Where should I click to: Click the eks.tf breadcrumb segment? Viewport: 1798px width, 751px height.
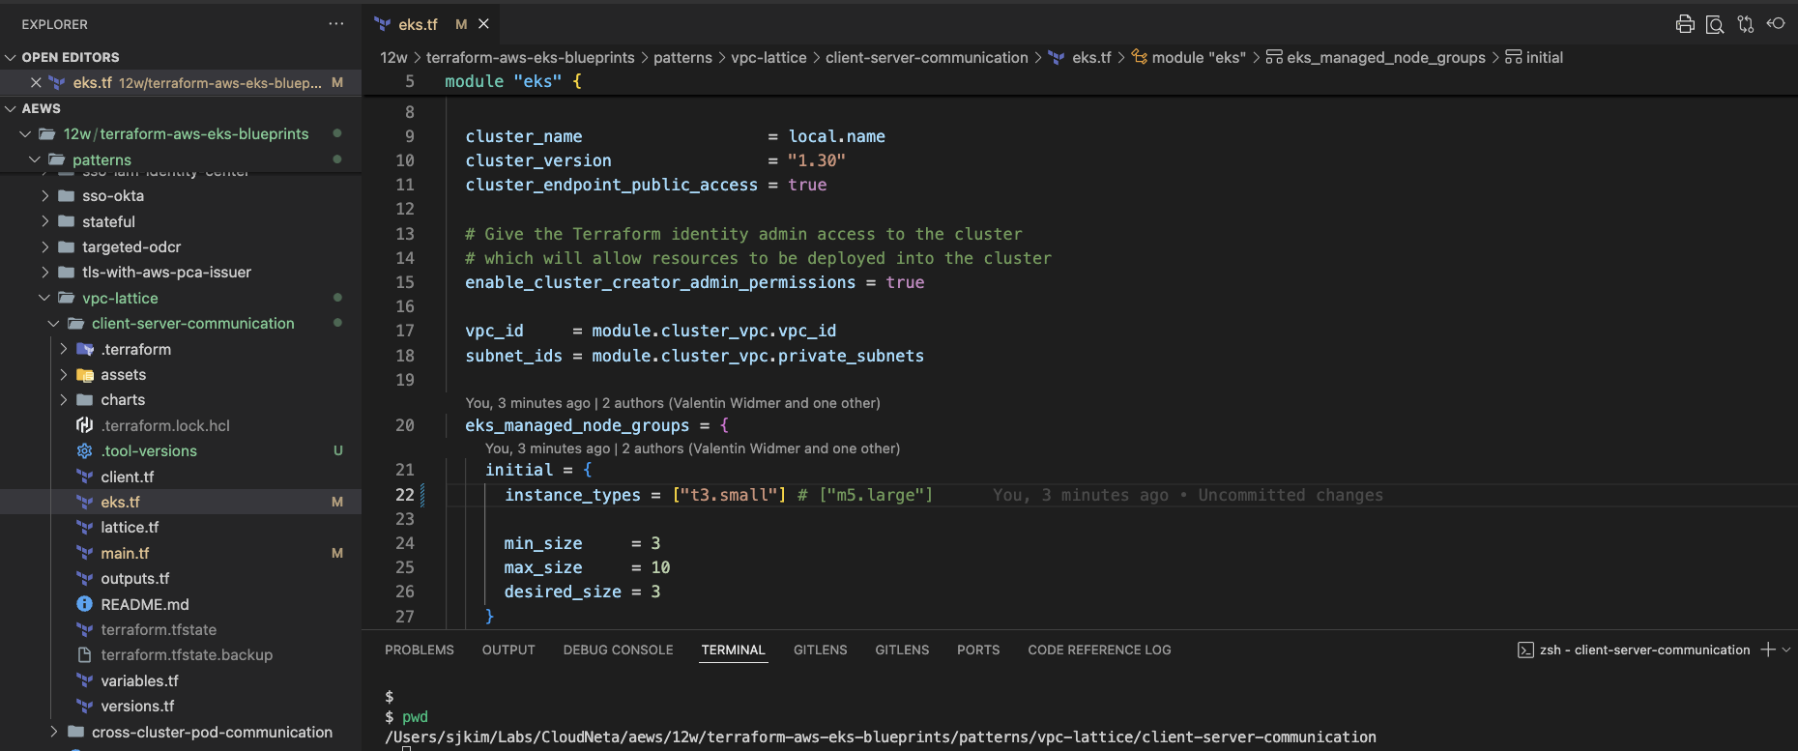[1091, 58]
